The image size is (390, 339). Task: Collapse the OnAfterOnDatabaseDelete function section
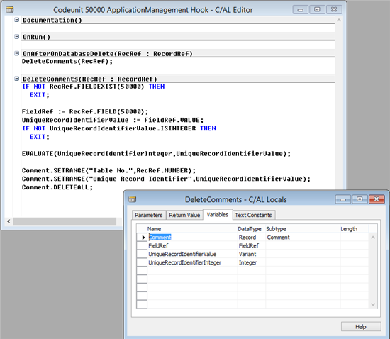coord(17,53)
